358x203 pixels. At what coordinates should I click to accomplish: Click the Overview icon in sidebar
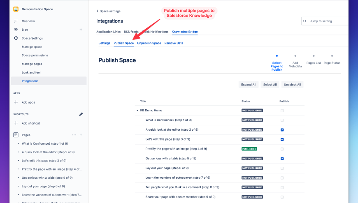[x=16, y=21]
